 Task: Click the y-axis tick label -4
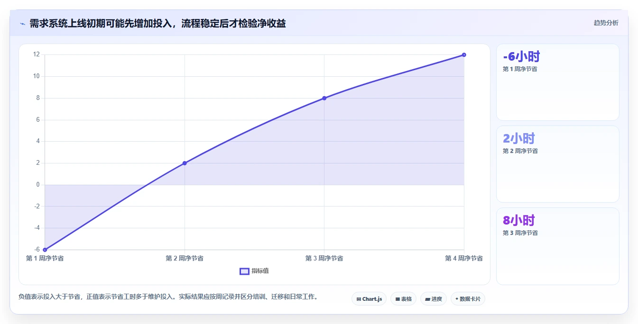(37, 228)
